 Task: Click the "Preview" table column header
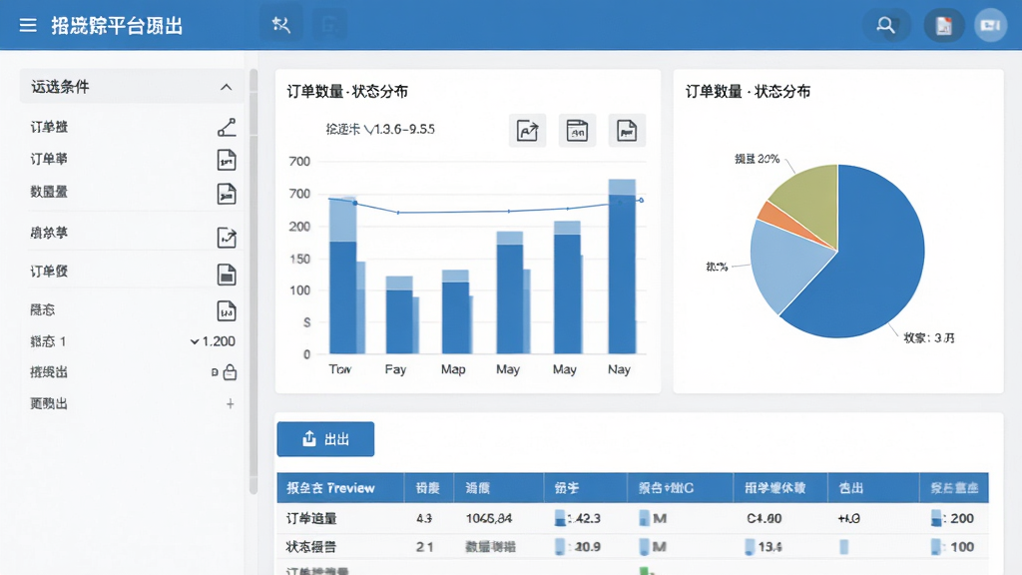(350, 487)
